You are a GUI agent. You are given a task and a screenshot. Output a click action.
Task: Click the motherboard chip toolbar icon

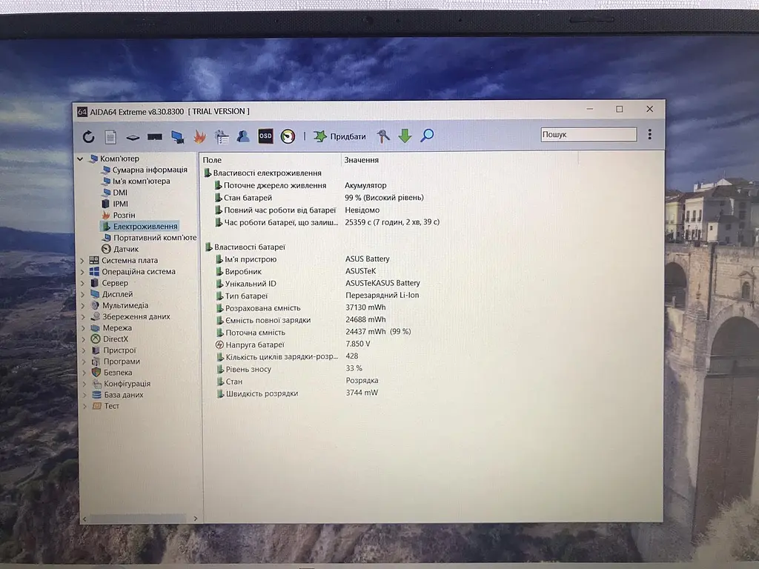pos(133,137)
